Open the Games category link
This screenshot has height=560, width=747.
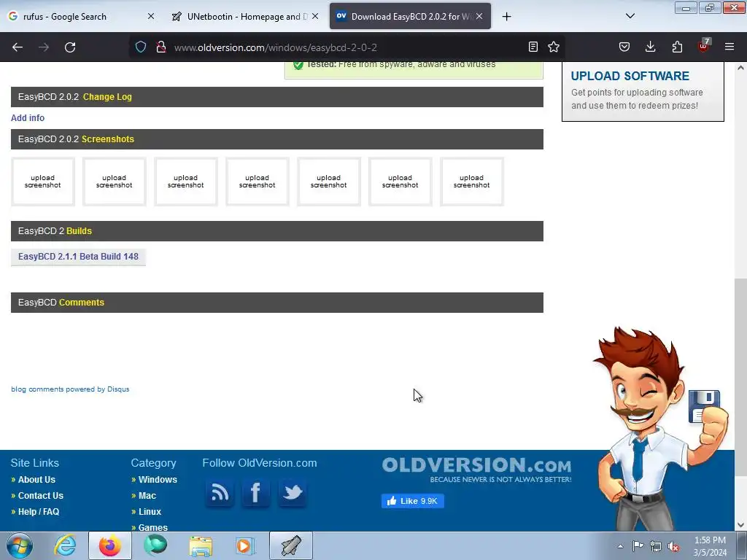tap(153, 527)
